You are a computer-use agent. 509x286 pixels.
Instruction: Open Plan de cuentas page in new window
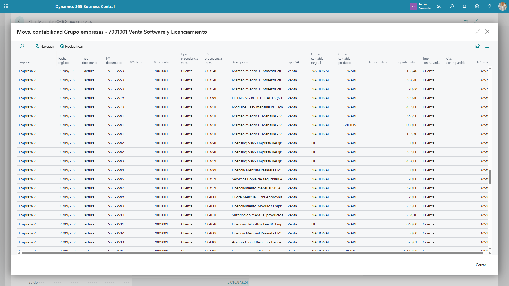tap(466, 21)
